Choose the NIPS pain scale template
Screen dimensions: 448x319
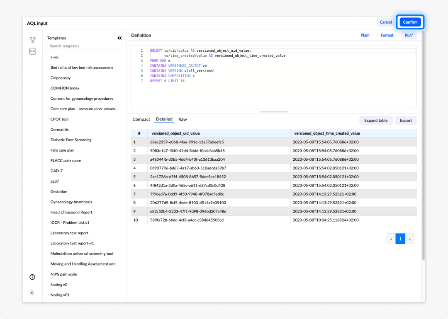click(x=63, y=274)
